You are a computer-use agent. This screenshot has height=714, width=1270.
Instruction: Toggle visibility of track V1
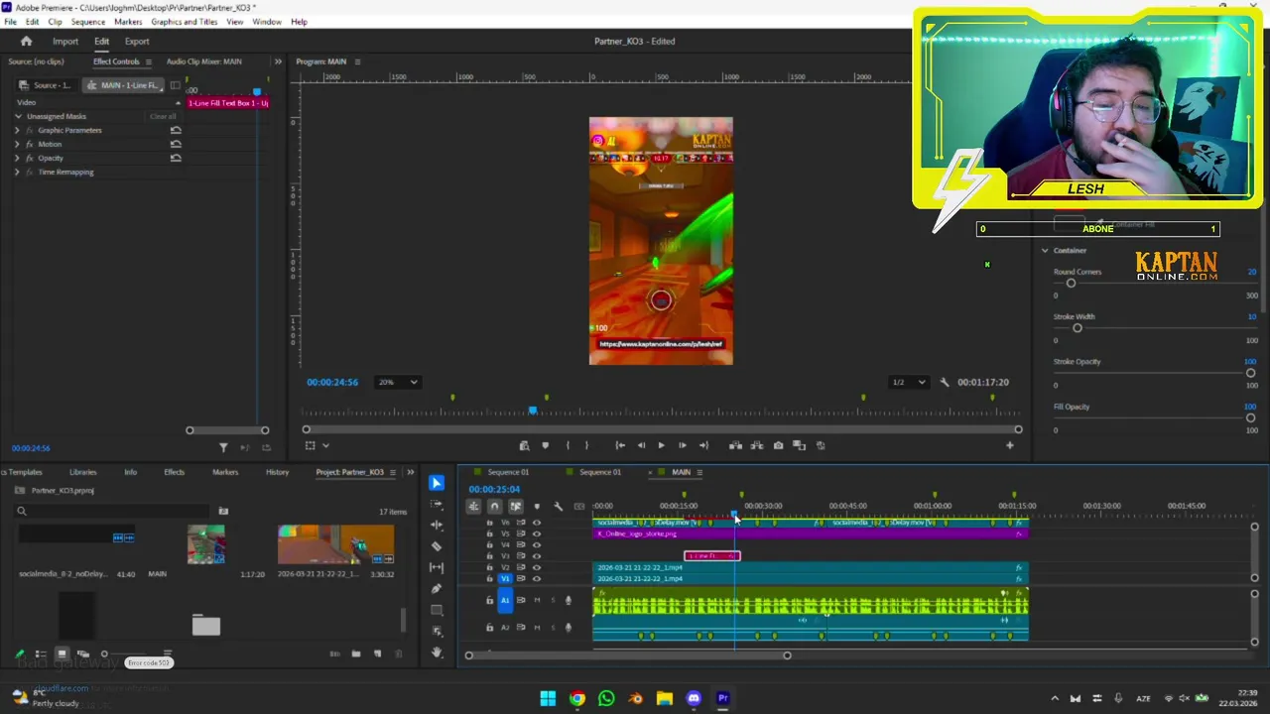(537, 578)
